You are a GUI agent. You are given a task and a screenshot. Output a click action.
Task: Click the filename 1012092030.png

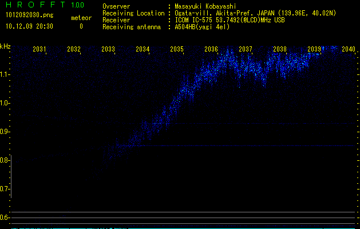tap(29, 15)
